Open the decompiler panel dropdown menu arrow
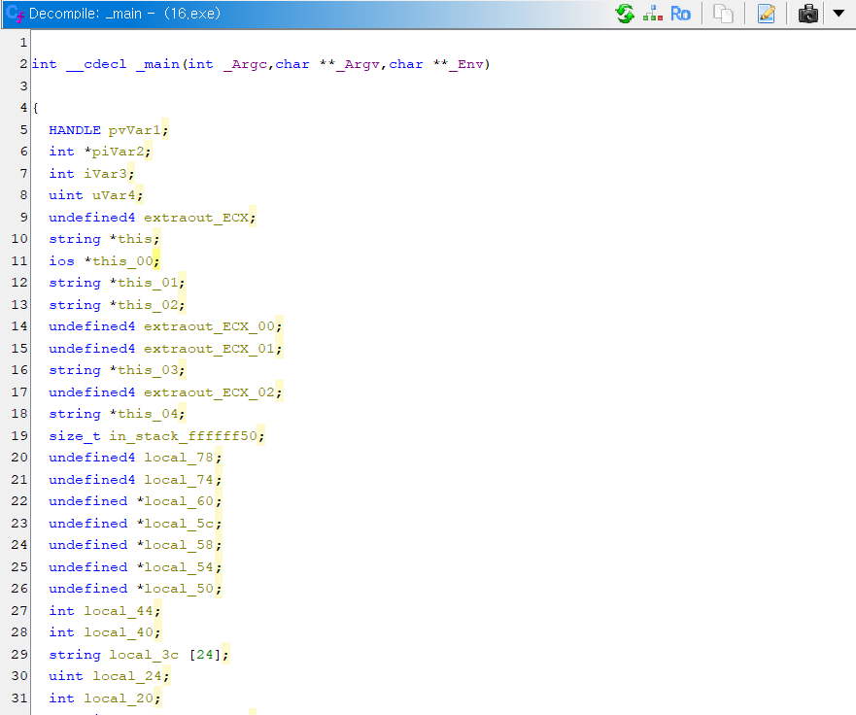This screenshot has height=715, width=856. click(x=839, y=13)
